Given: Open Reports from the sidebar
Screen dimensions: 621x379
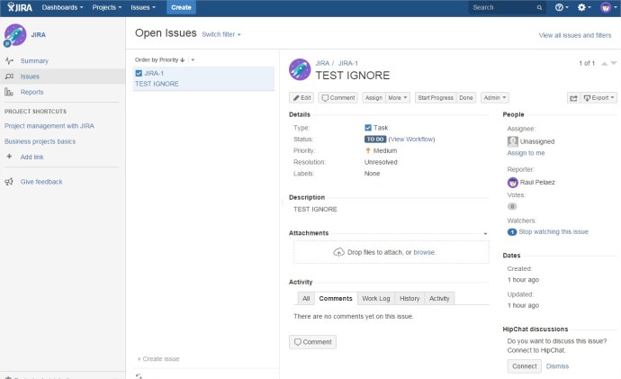Looking at the screenshot, I should (x=31, y=92).
